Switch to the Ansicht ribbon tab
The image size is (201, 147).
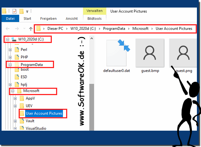[x=72, y=19]
